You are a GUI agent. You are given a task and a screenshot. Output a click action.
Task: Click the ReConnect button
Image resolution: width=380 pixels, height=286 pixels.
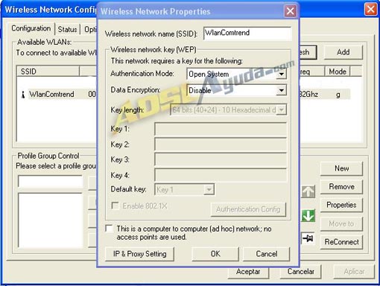(341, 242)
